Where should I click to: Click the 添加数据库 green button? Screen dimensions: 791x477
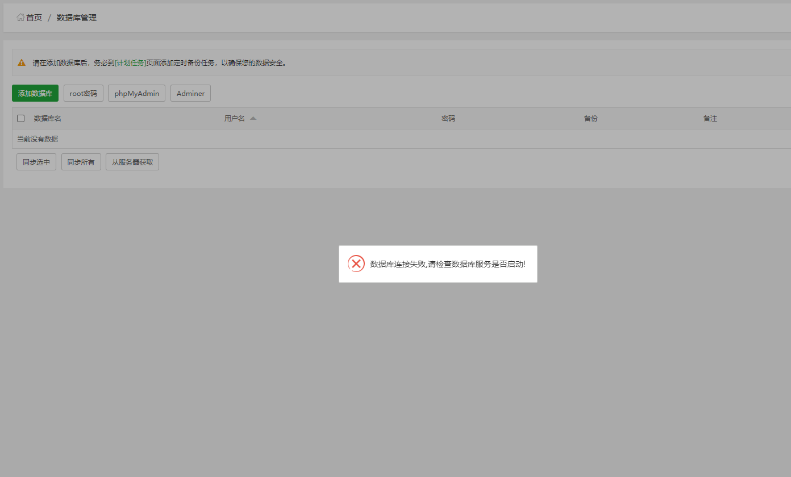(35, 93)
